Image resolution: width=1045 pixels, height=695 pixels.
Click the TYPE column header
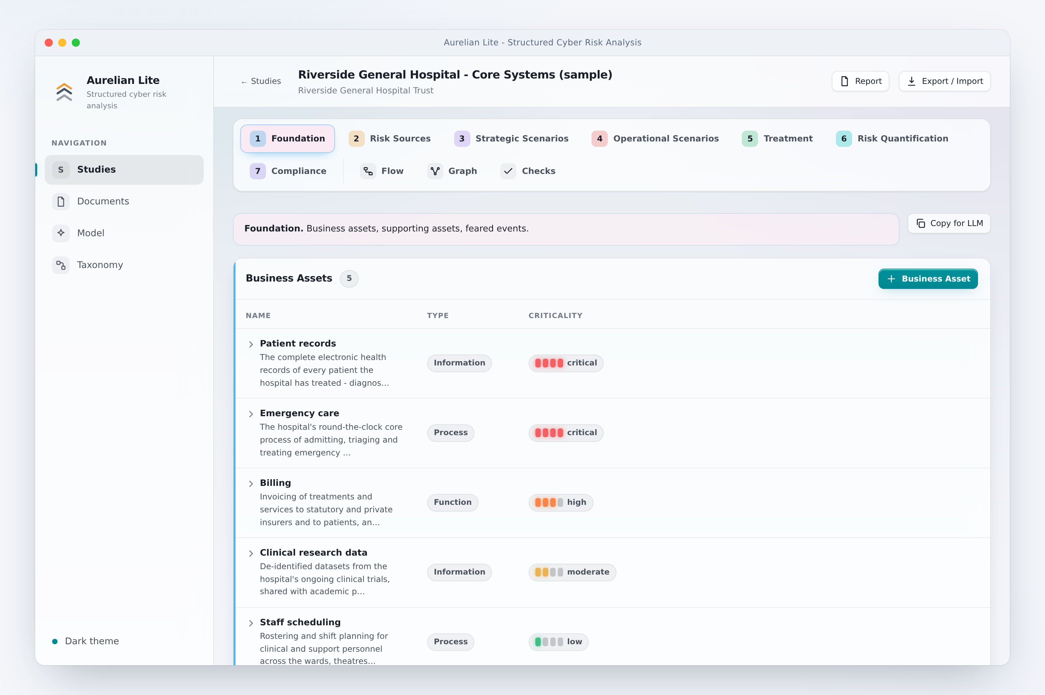tap(438, 316)
